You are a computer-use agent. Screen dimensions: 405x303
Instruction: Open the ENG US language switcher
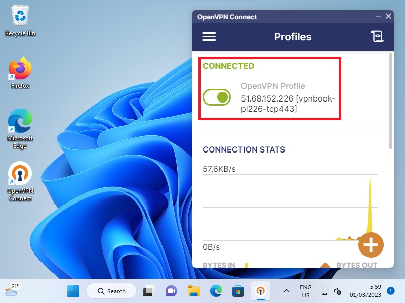pyautogui.click(x=305, y=291)
